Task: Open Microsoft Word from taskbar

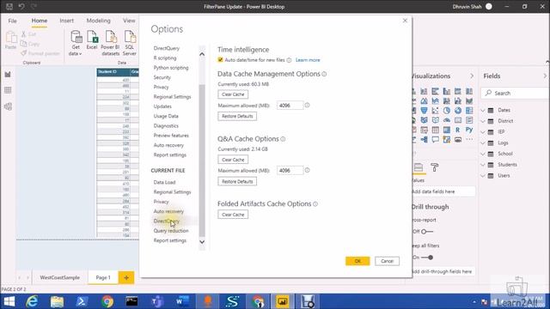Action: coord(182,301)
